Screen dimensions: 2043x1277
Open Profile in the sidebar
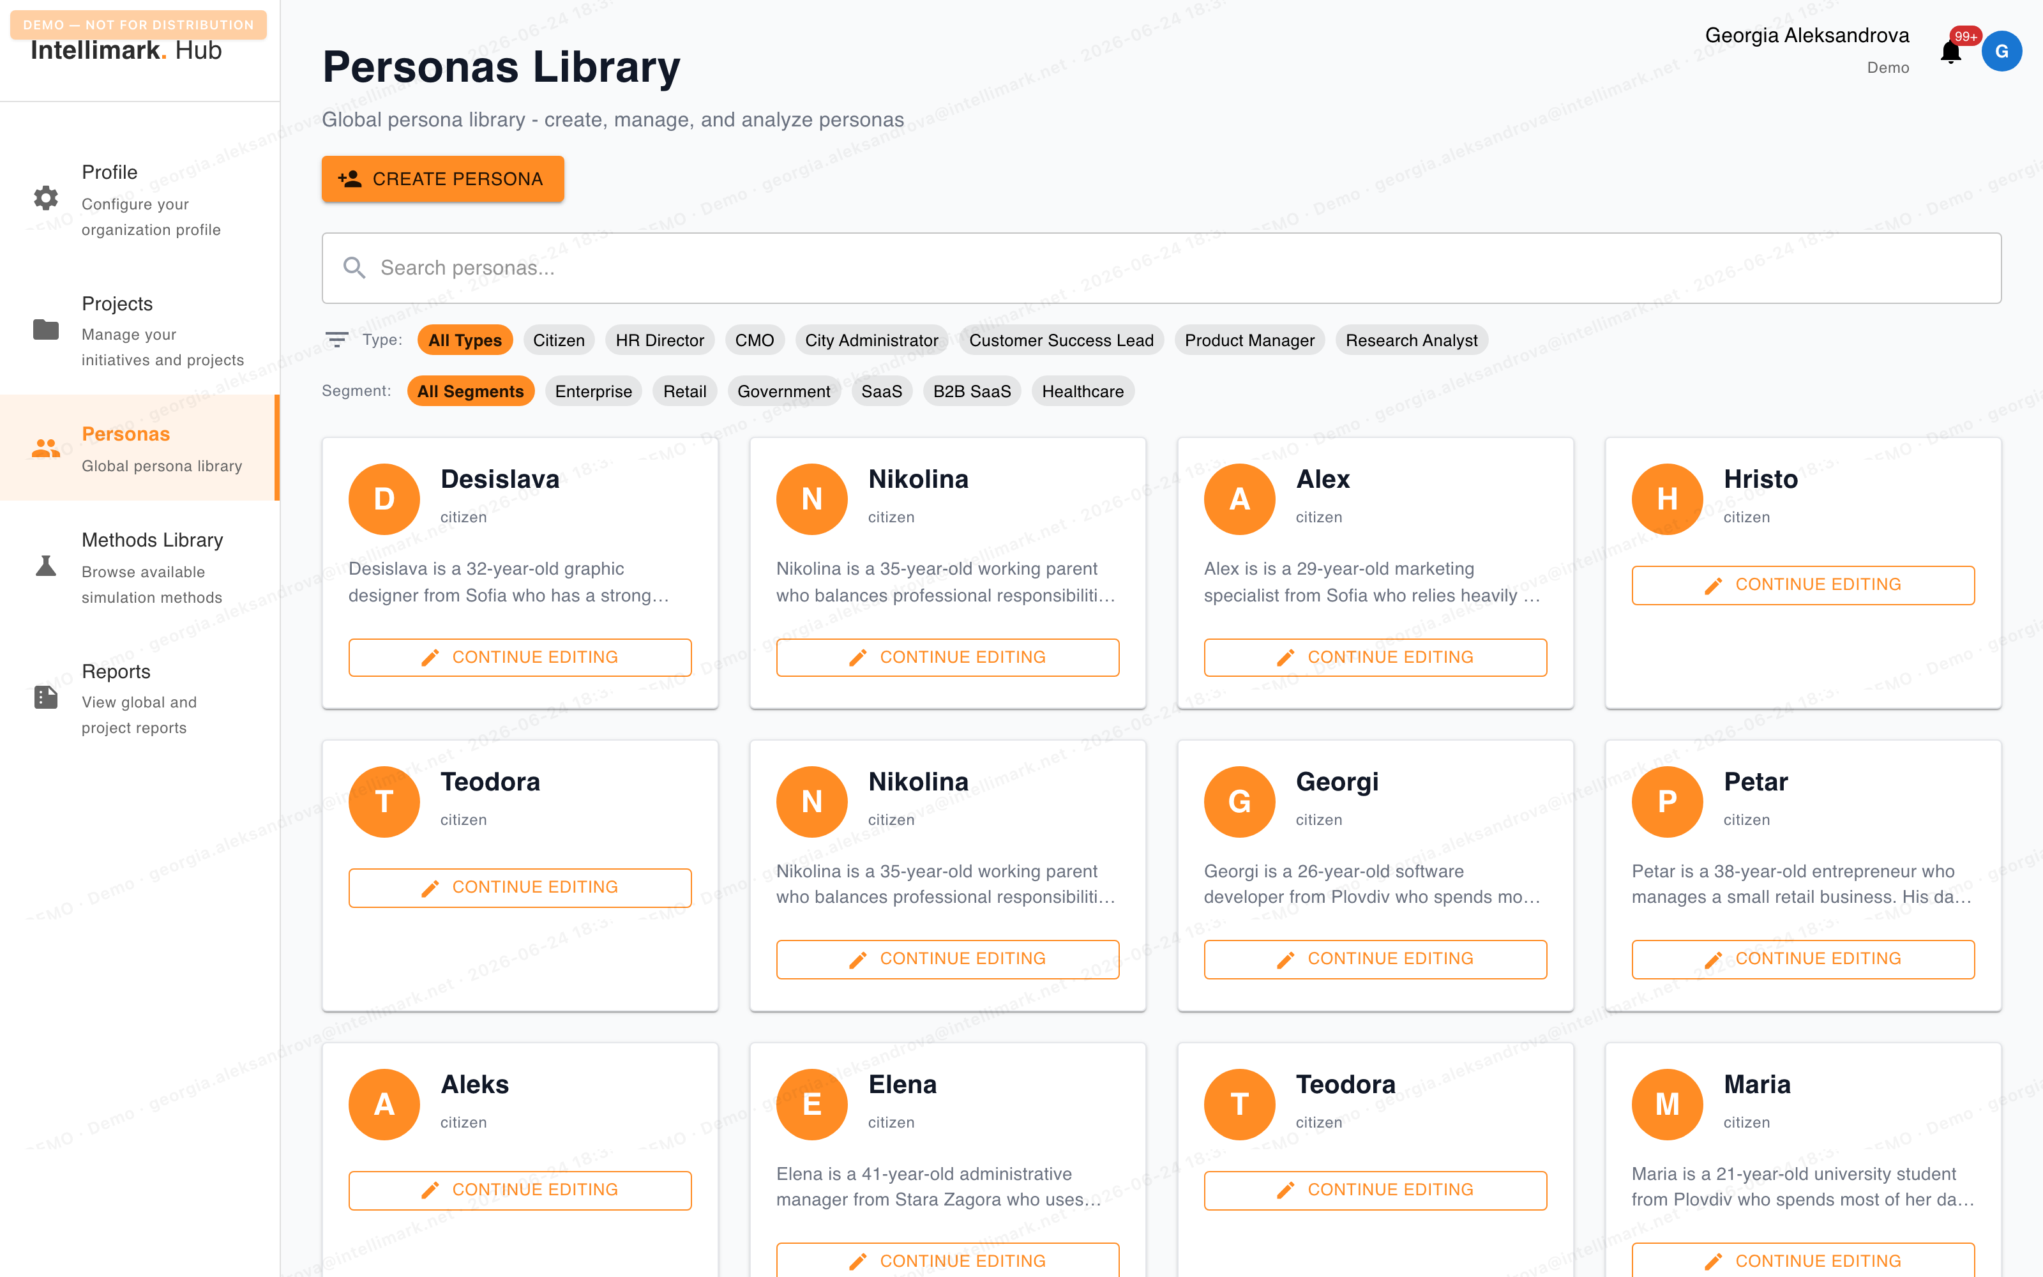click(x=139, y=199)
